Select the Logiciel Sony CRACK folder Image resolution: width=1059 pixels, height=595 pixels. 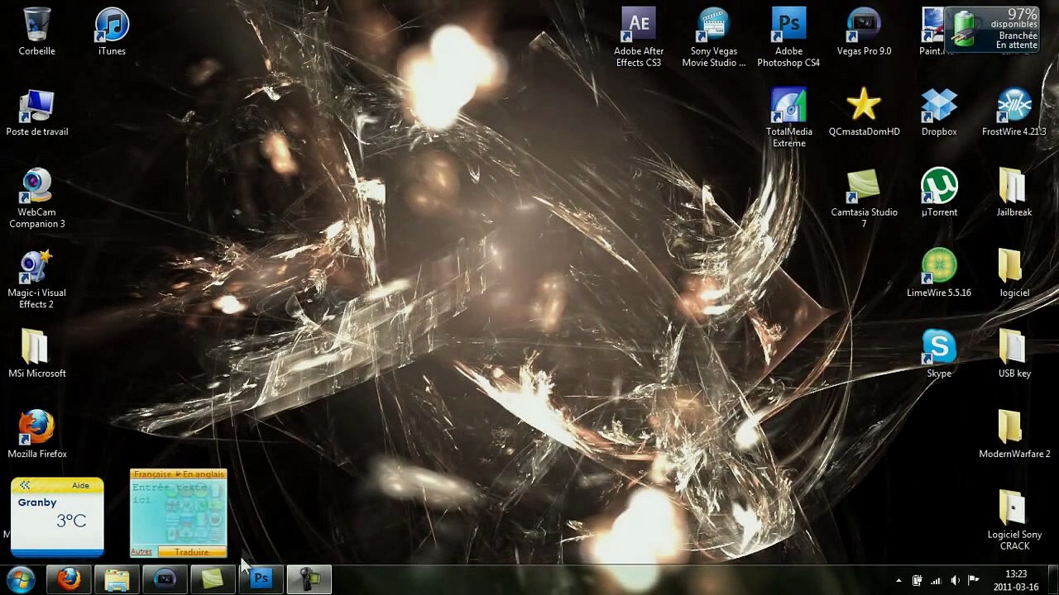tap(1014, 521)
